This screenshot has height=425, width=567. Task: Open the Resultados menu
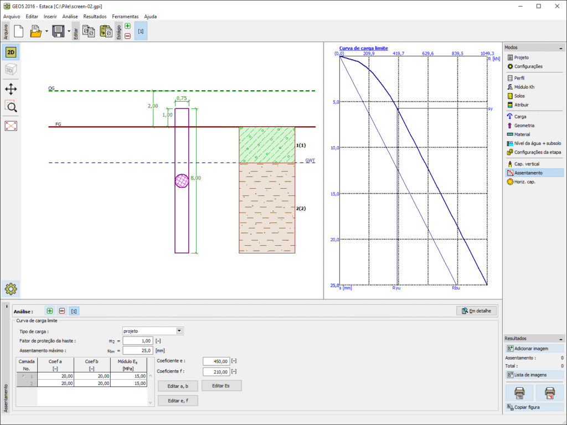coord(95,17)
